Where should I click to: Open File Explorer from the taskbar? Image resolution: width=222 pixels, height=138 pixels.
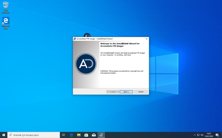point(79,135)
